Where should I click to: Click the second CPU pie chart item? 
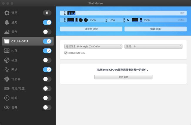pos(86,20)
